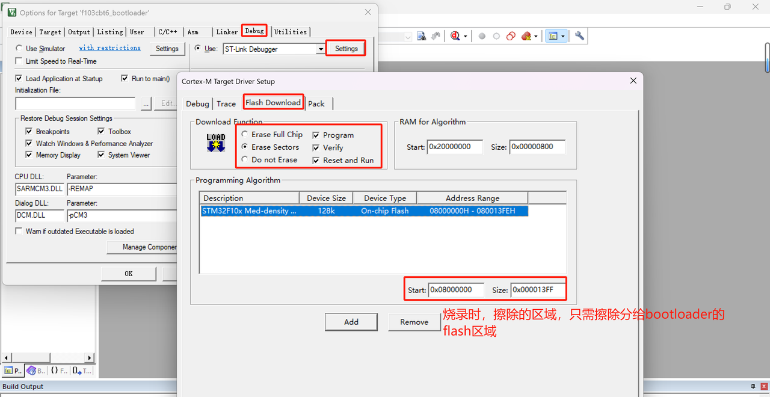The image size is (770, 397).
Task: Switch to the Utilities tab in Options
Action: pos(291,32)
